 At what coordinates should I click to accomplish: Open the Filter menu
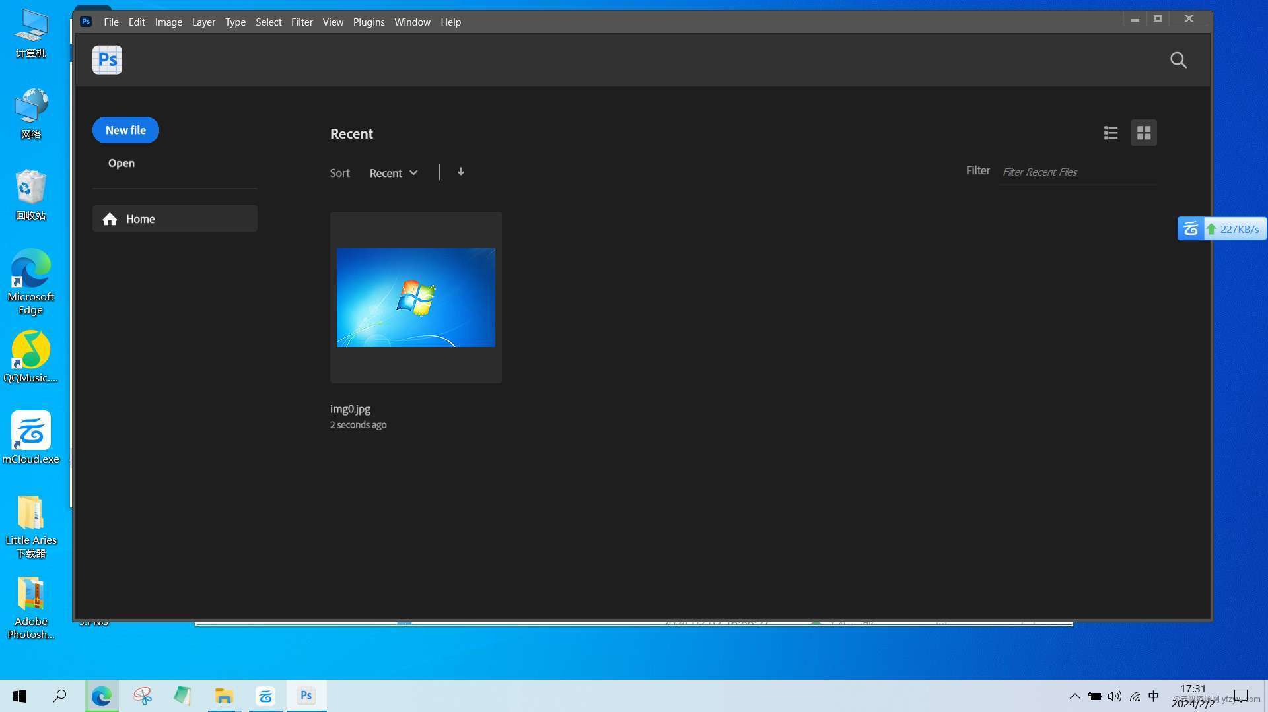(302, 22)
